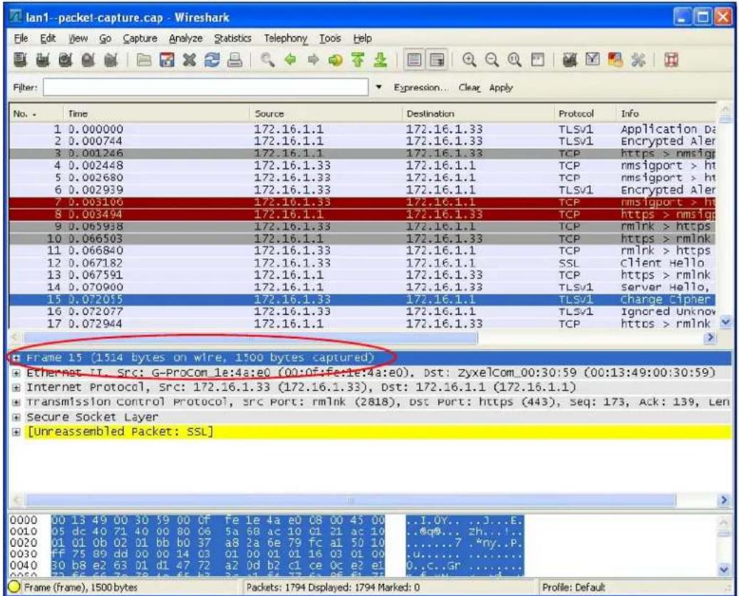Start a new live capture icon
The image size is (739, 596).
[65, 60]
